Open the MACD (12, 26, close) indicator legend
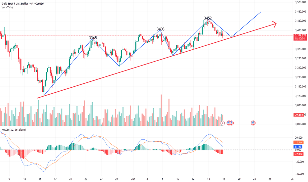Image resolution: width=308 pixels, height=182 pixels. (x=14, y=130)
